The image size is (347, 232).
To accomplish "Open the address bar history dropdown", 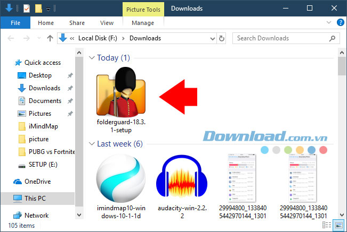I will (x=213, y=39).
